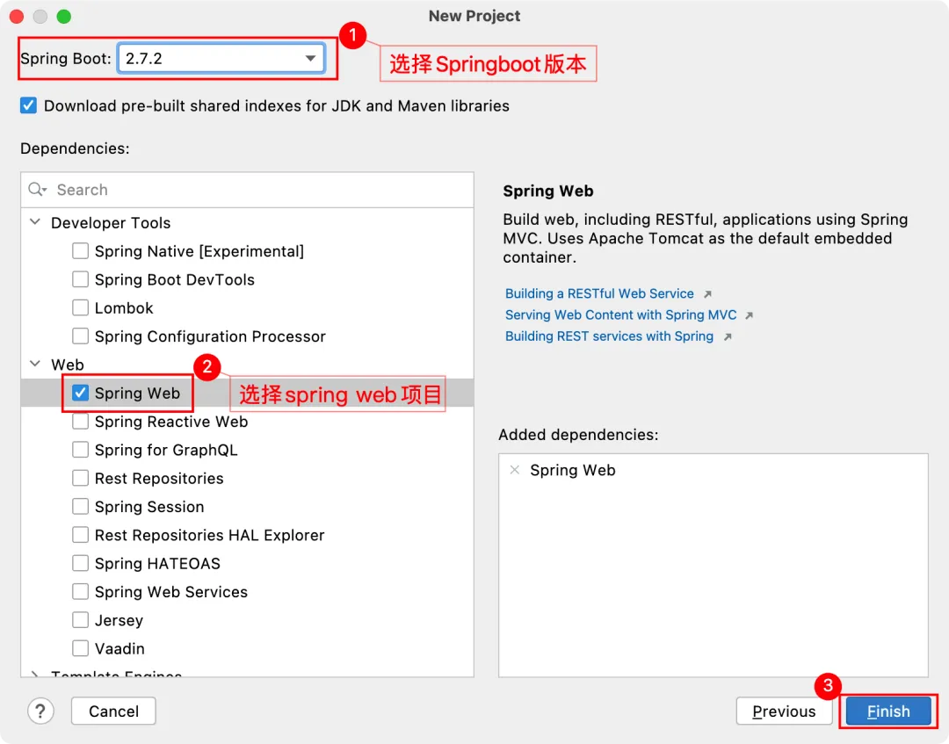Open Serving Web Content with Spring MVC link

point(621,315)
